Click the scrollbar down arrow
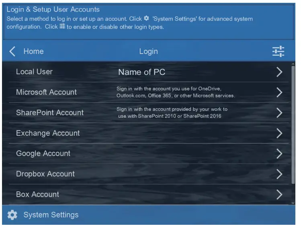301x228 pixels. click(x=293, y=203)
